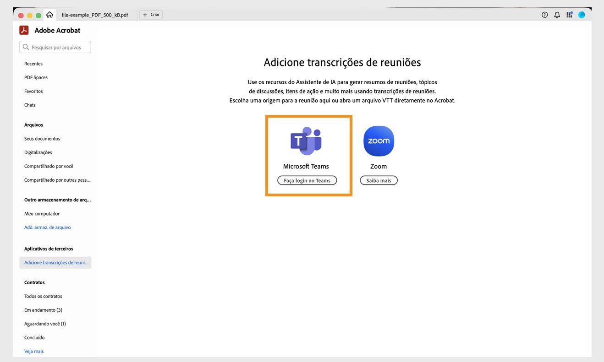Focus the Pesquisar por arquivos field

[55, 47]
